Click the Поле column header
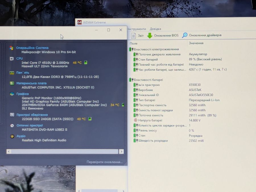Viewport: 256px width, 192px height. tap(134, 43)
